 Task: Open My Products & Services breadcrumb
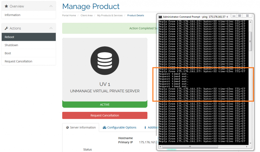tap(110, 15)
